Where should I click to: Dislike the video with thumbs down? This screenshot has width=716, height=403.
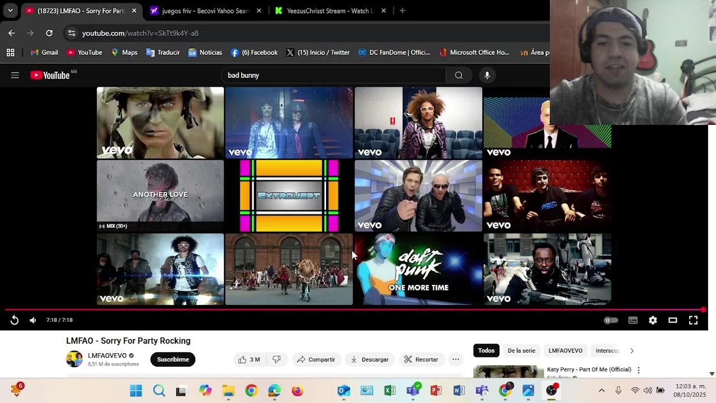pyautogui.click(x=276, y=359)
